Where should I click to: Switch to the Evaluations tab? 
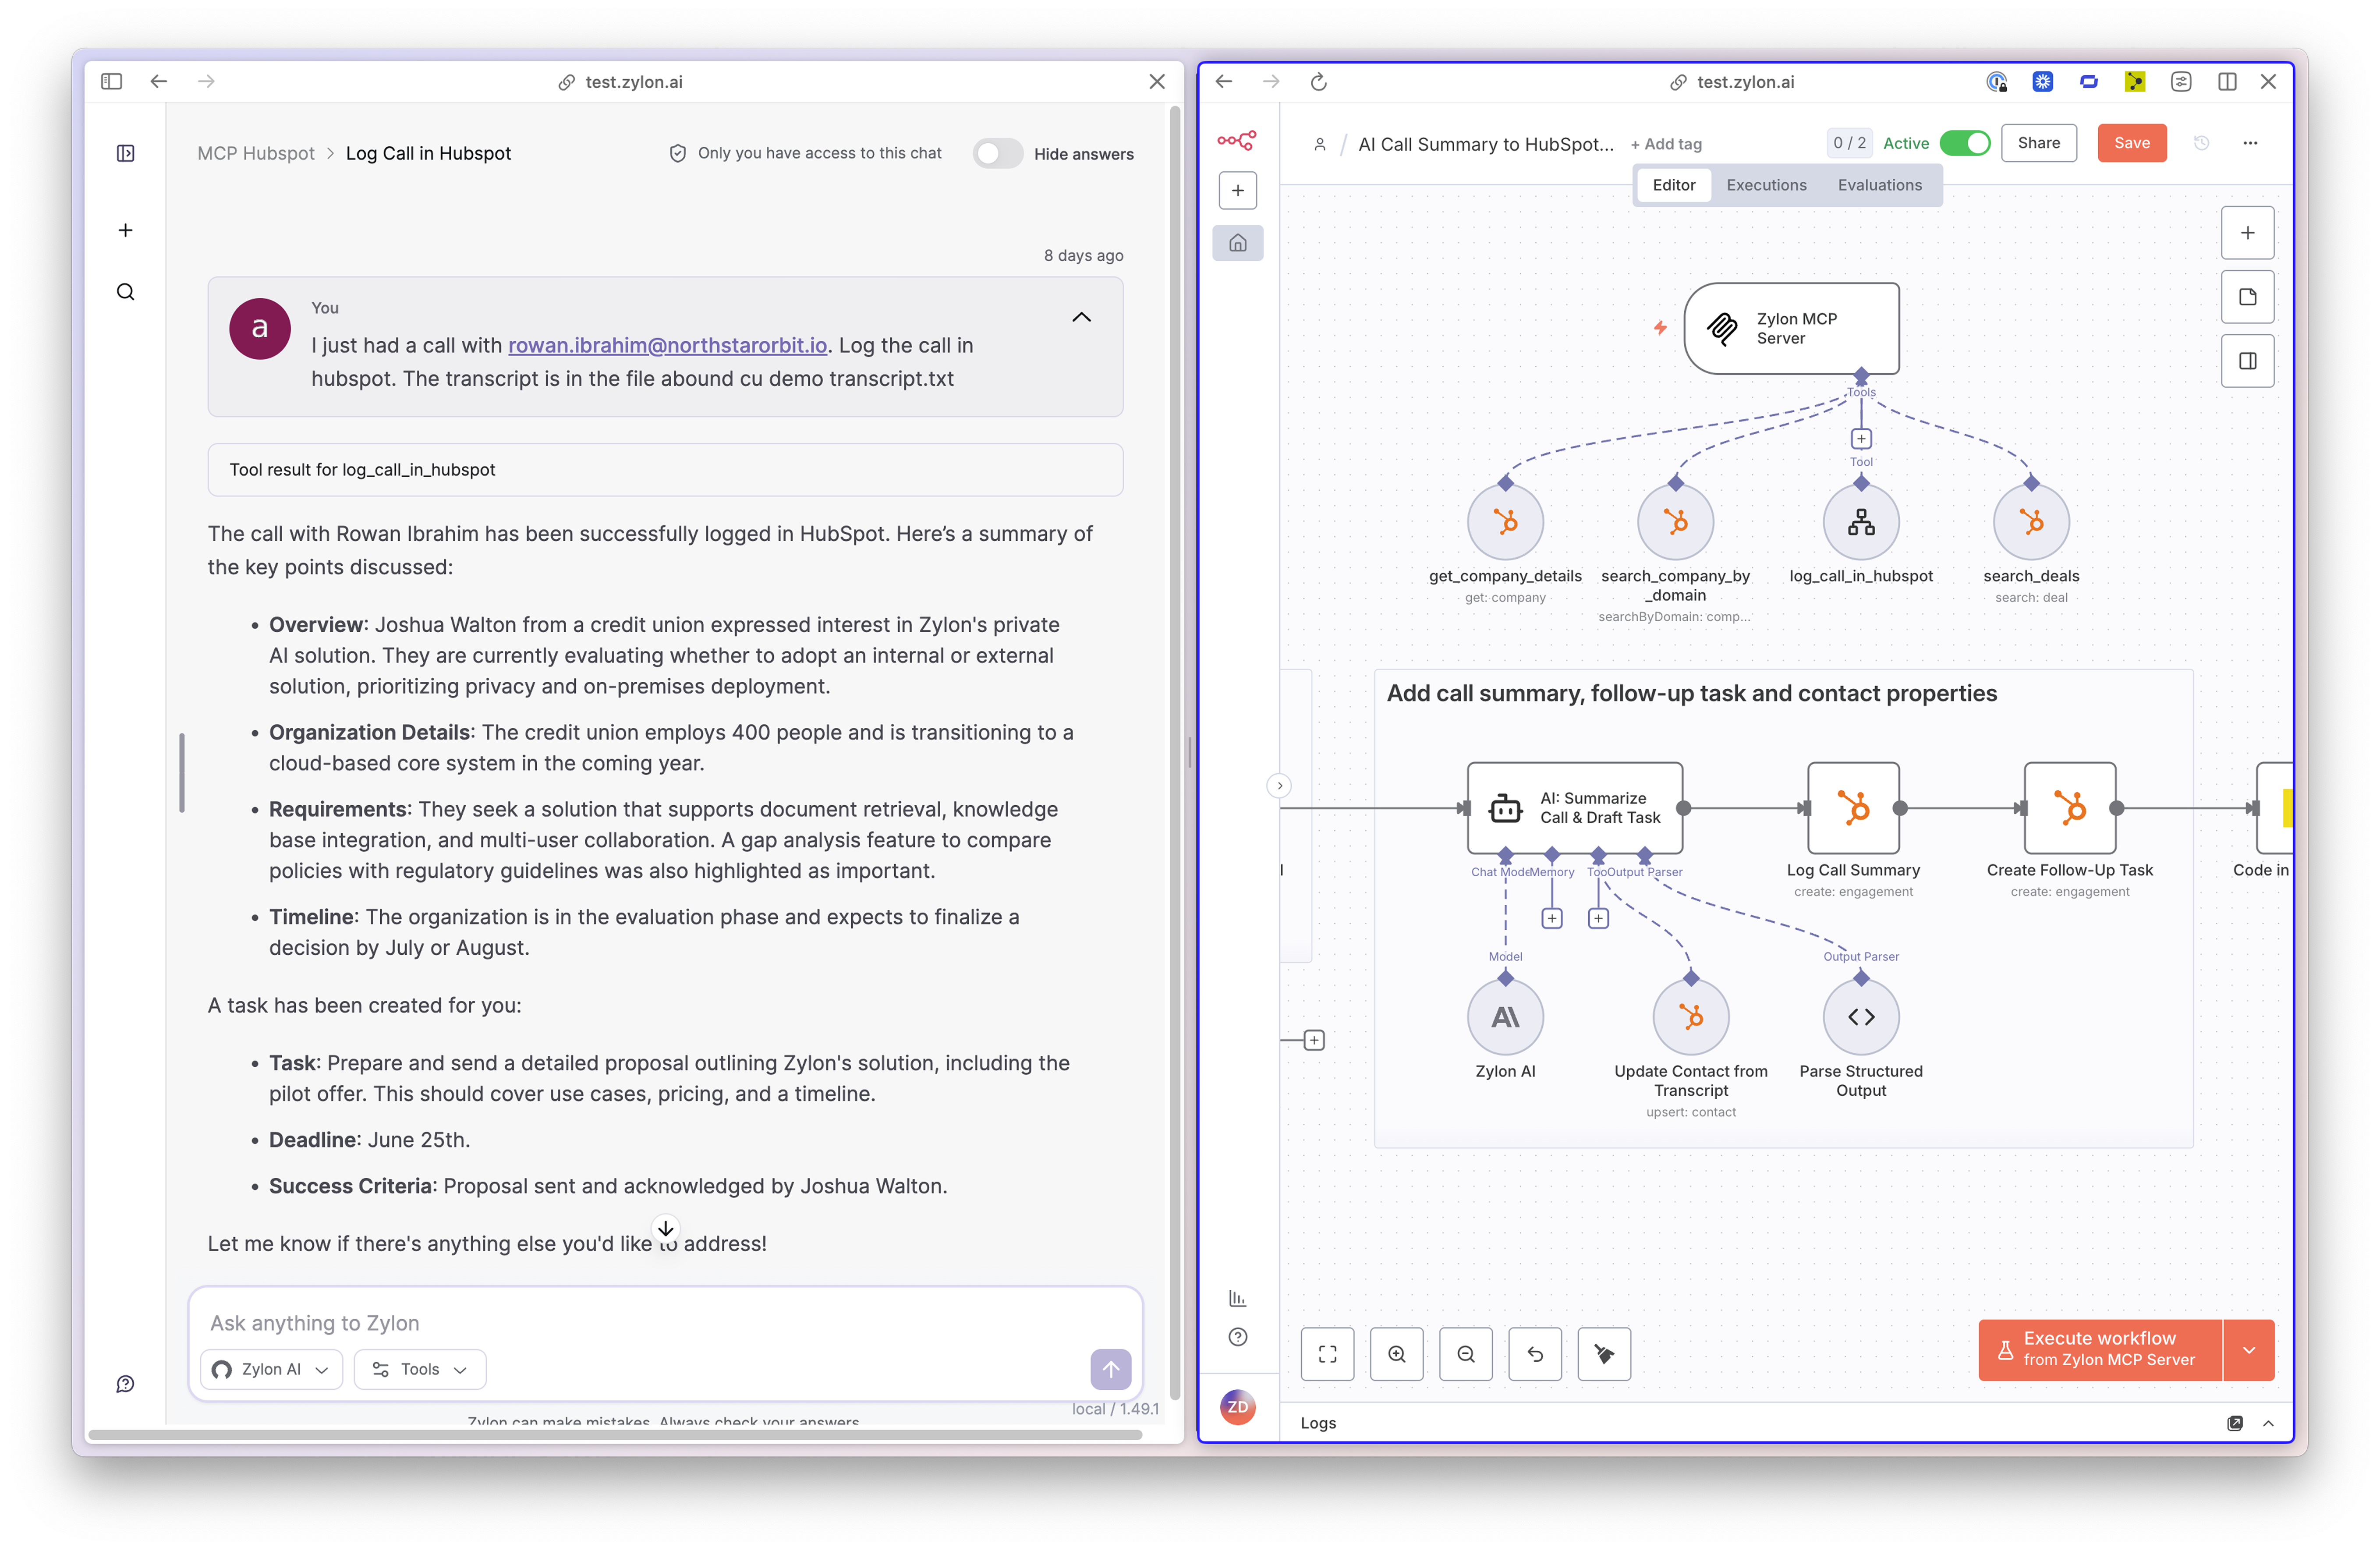coord(1879,185)
